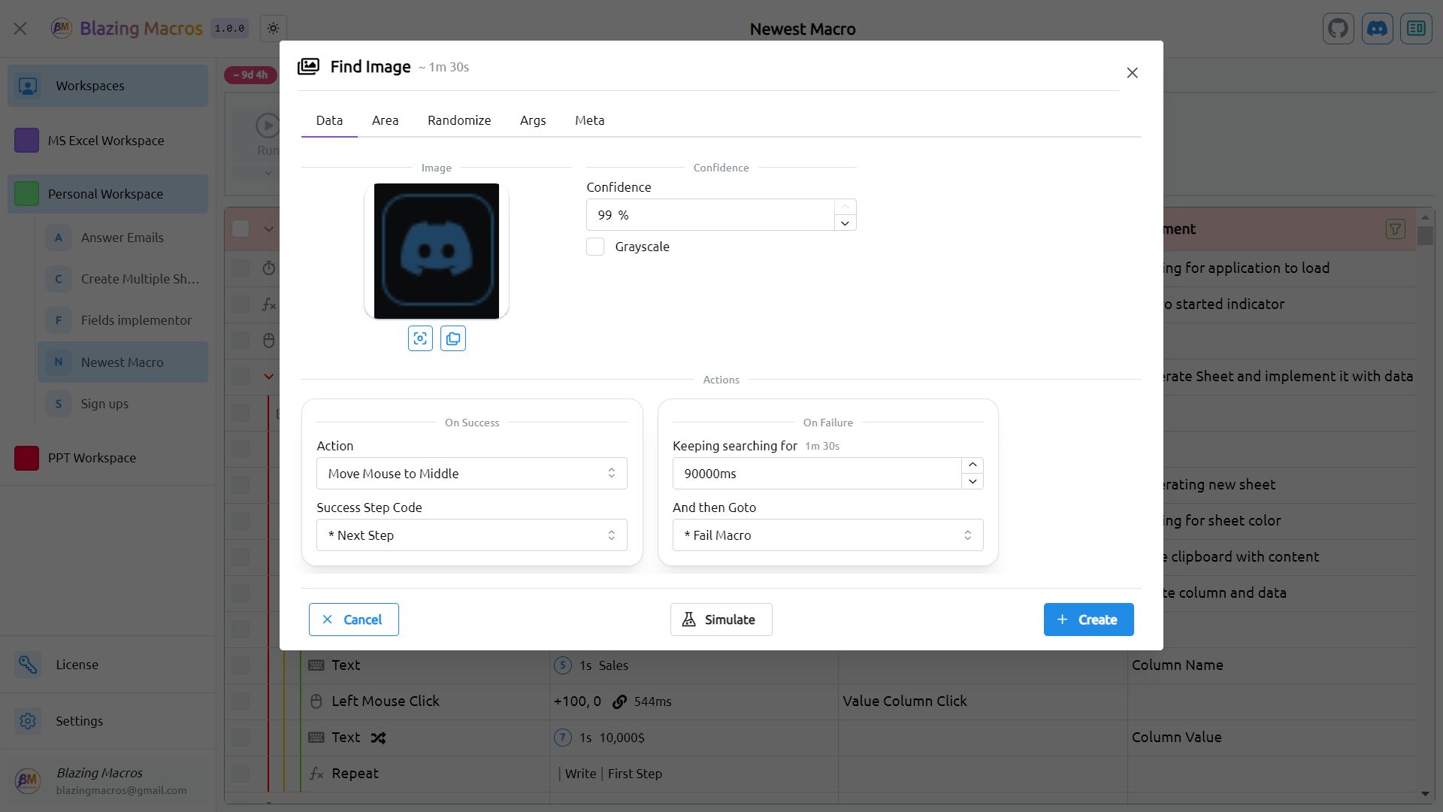Click the Discord image thumbnail preview
The image size is (1443, 812).
click(437, 251)
